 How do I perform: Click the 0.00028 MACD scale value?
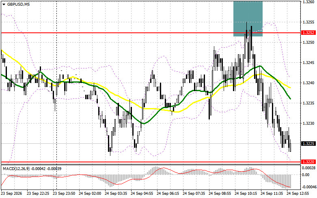point(308,168)
